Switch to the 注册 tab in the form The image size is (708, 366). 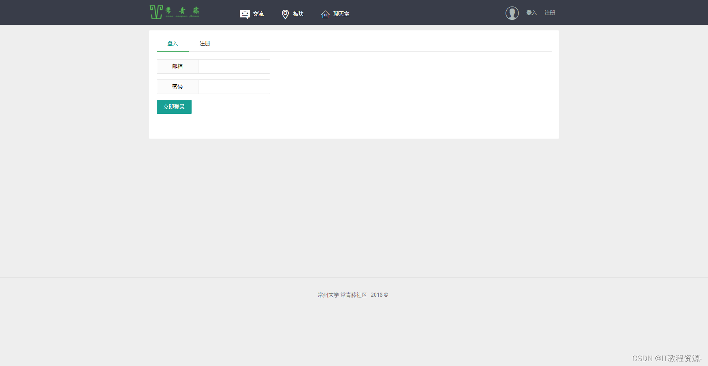click(205, 43)
